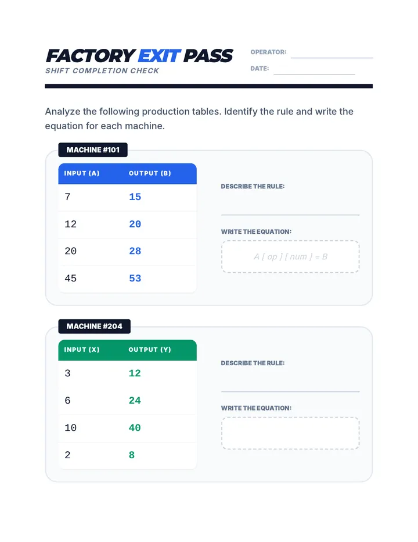Select output value 24 in green table
Image resolution: width=418 pixels, height=542 pixels.
click(x=135, y=400)
